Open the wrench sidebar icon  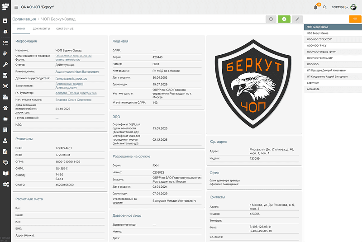point(5,65)
